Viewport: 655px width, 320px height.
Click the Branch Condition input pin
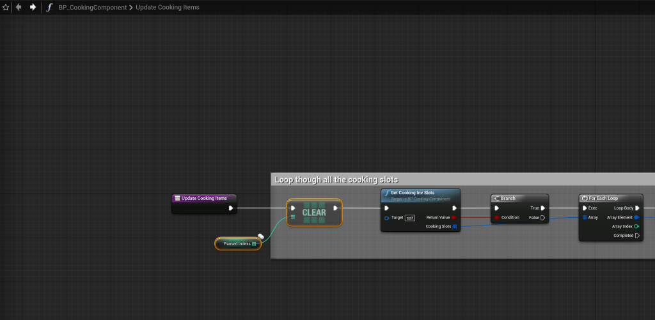tap(496, 217)
